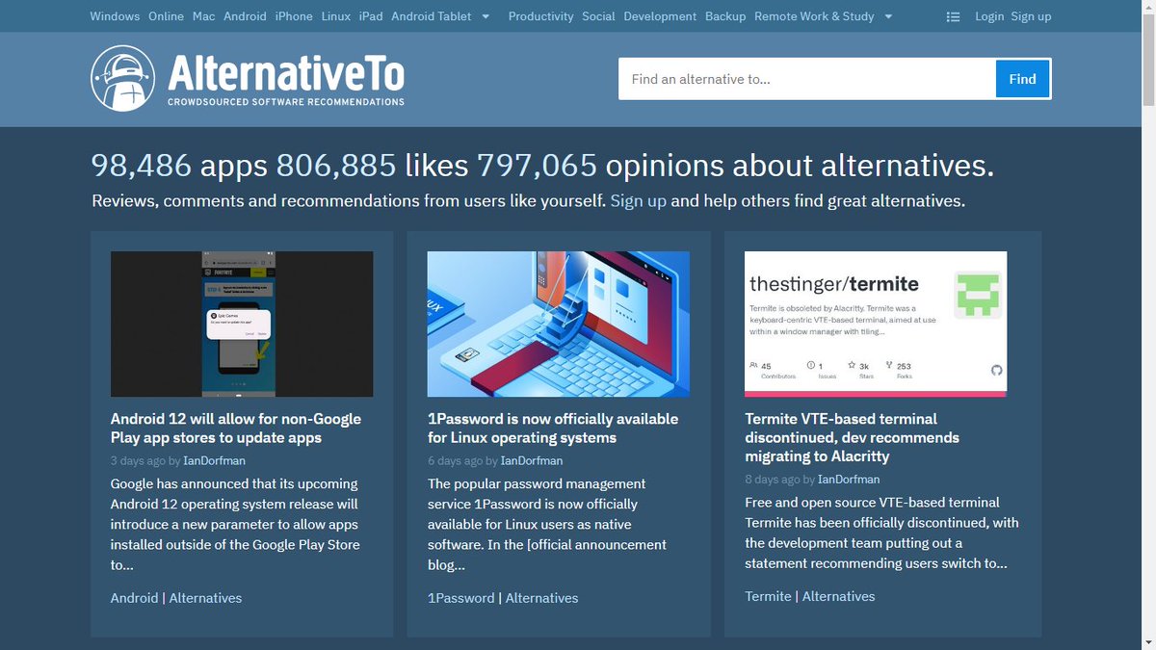This screenshot has height=650, width=1156.
Task: Click the Termite app link under the article
Action: pyautogui.click(x=768, y=596)
